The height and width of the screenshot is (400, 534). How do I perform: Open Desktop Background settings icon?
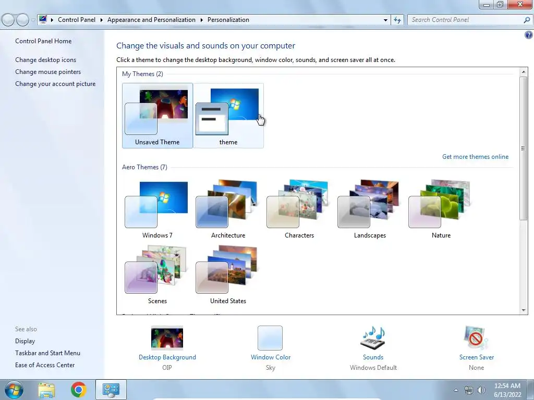click(167, 337)
